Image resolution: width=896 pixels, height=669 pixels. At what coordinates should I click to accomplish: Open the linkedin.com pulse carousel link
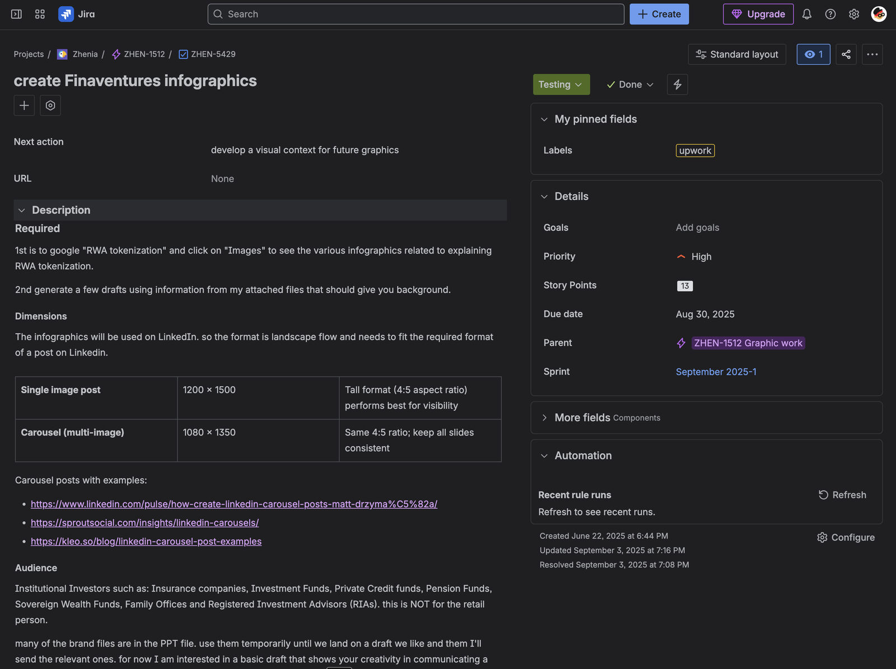234,504
